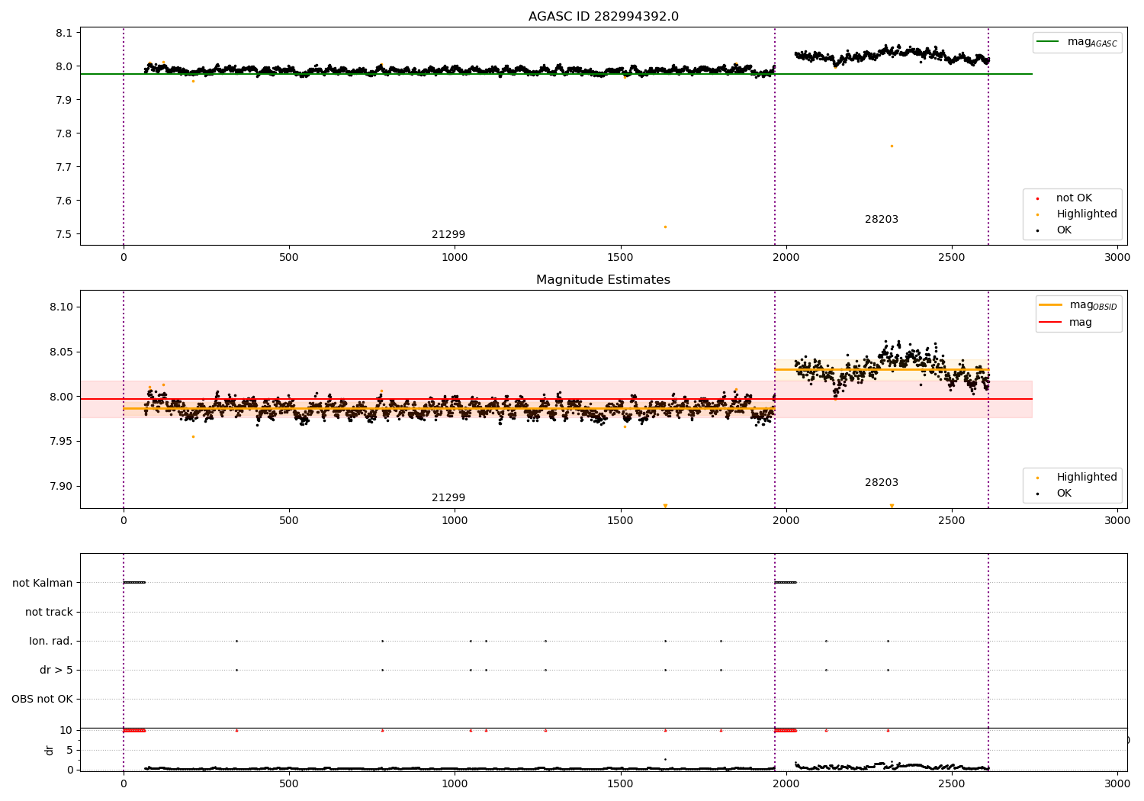Click the Highlighted marker in middle plot legend
Screen dimensions: 1144x801
click(x=1037, y=478)
